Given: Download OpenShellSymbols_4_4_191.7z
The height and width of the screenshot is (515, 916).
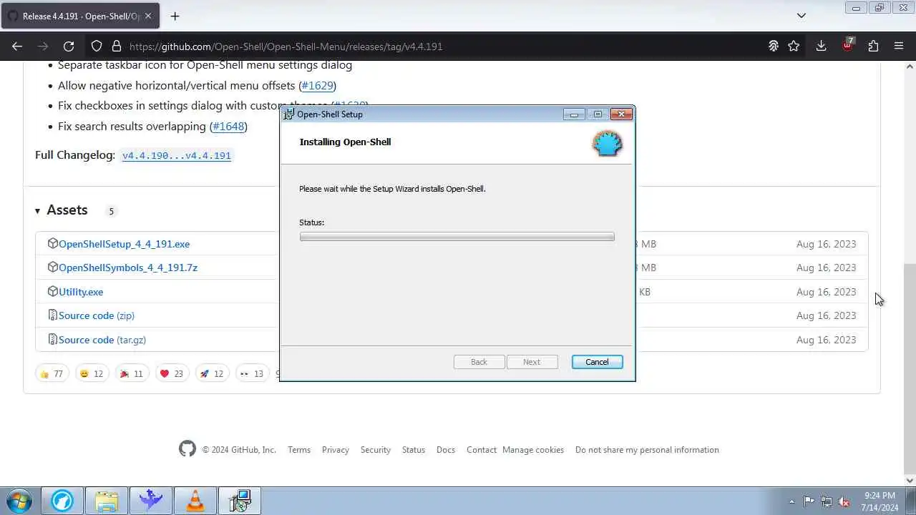Looking at the screenshot, I should [x=128, y=268].
